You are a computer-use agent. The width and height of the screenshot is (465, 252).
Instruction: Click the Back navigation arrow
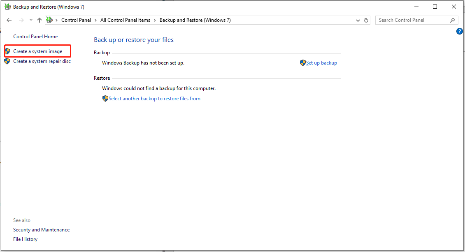point(9,20)
